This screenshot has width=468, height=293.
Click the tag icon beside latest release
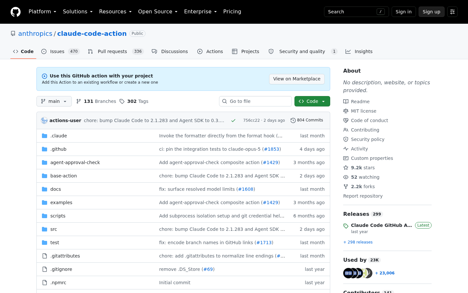[346, 226]
